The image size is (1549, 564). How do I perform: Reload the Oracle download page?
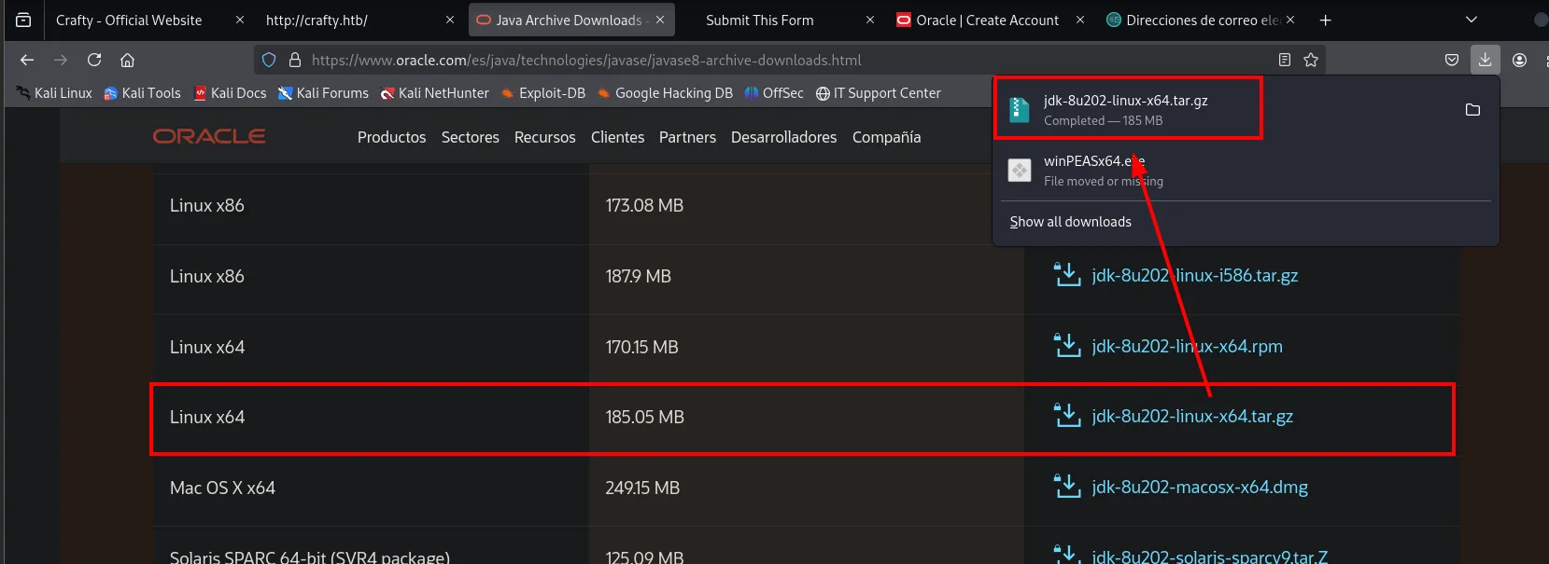(94, 60)
